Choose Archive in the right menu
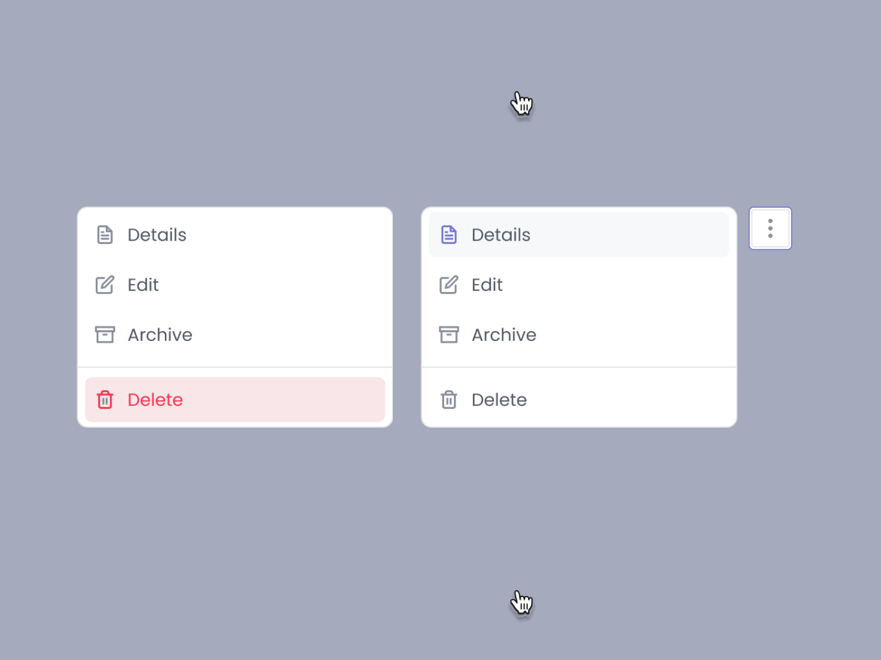This screenshot has height=660, width=881. pyautogui.click(x=503, y=334)
